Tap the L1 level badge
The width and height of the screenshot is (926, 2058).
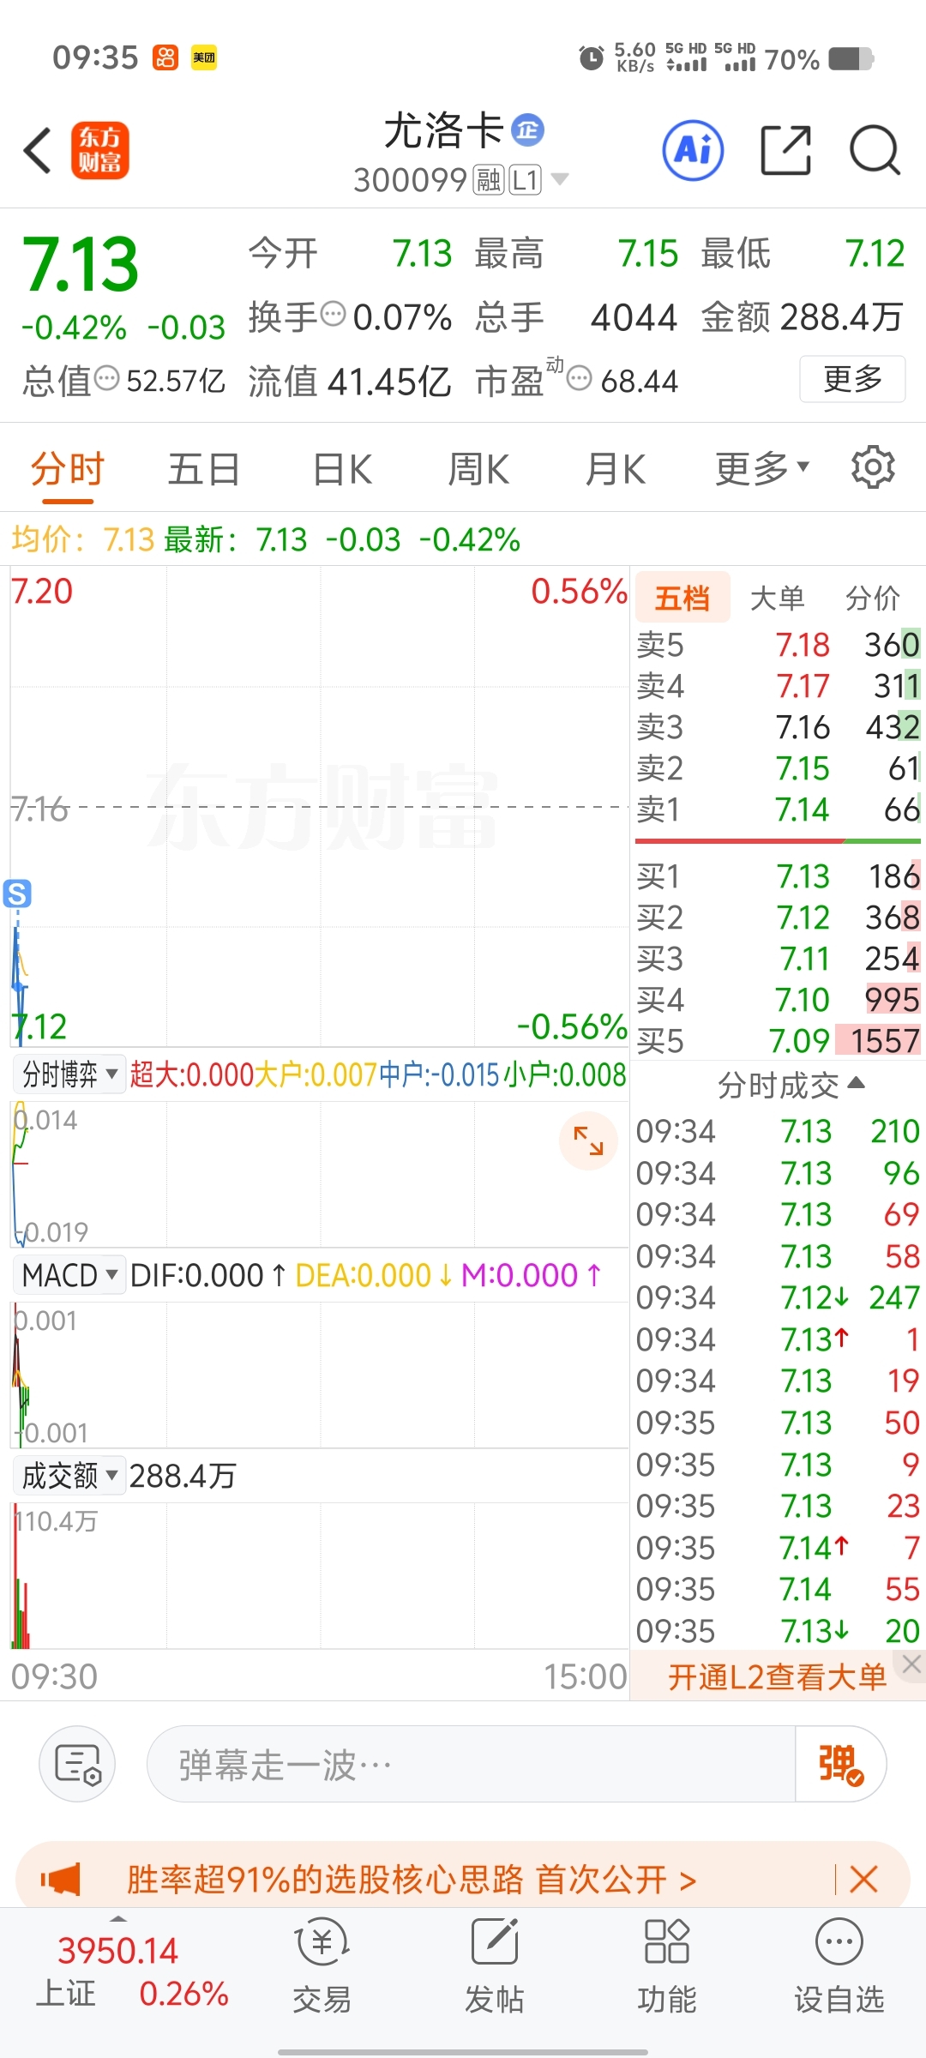click(x=526, y=180)
